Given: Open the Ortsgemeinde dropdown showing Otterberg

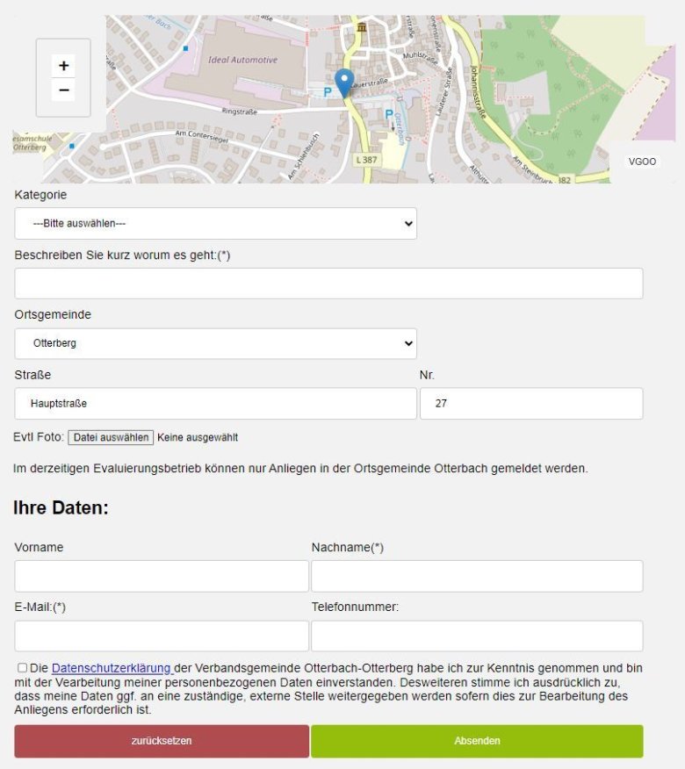Looking at the screenshot, I should 215,343.
